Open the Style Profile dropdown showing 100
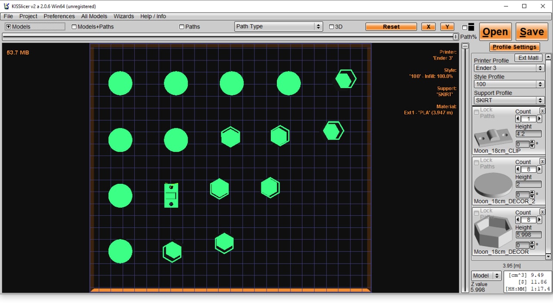Screen dimensions: 553x303 pos(509,84)
